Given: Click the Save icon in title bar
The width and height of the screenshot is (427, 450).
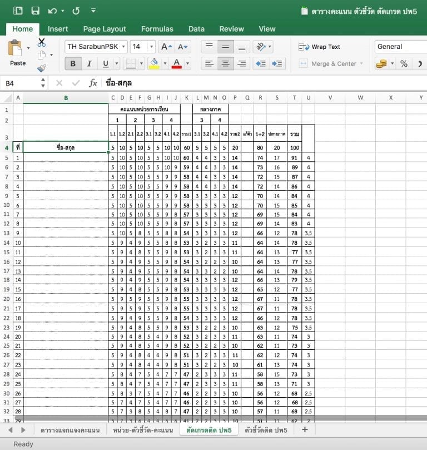Looking at the screenshot, I should coord(35,11).
